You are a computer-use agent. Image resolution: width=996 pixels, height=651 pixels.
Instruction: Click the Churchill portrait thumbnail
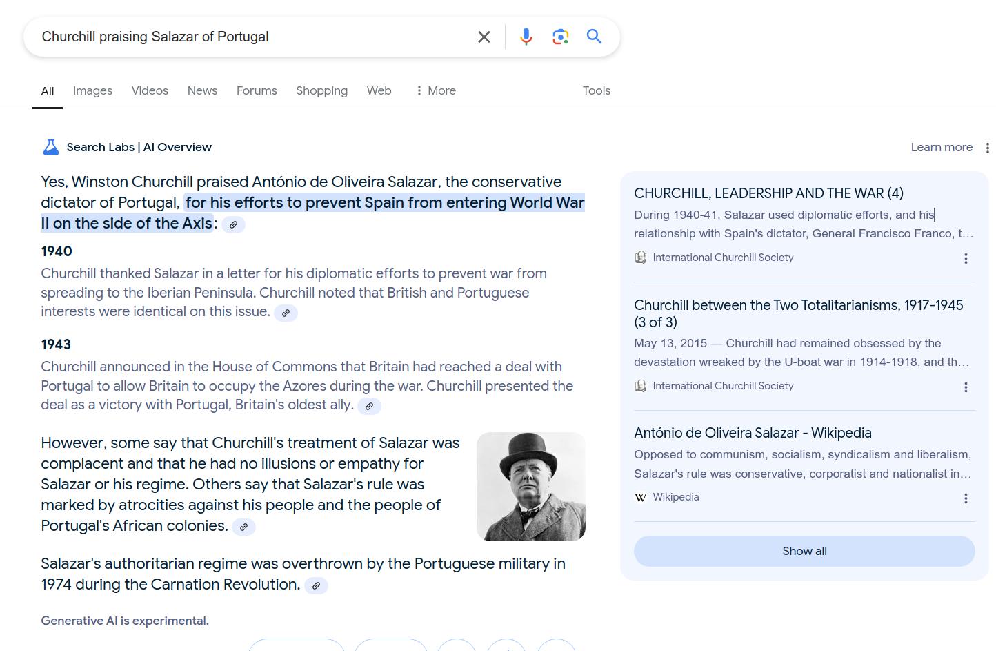[x=530, y=486]
